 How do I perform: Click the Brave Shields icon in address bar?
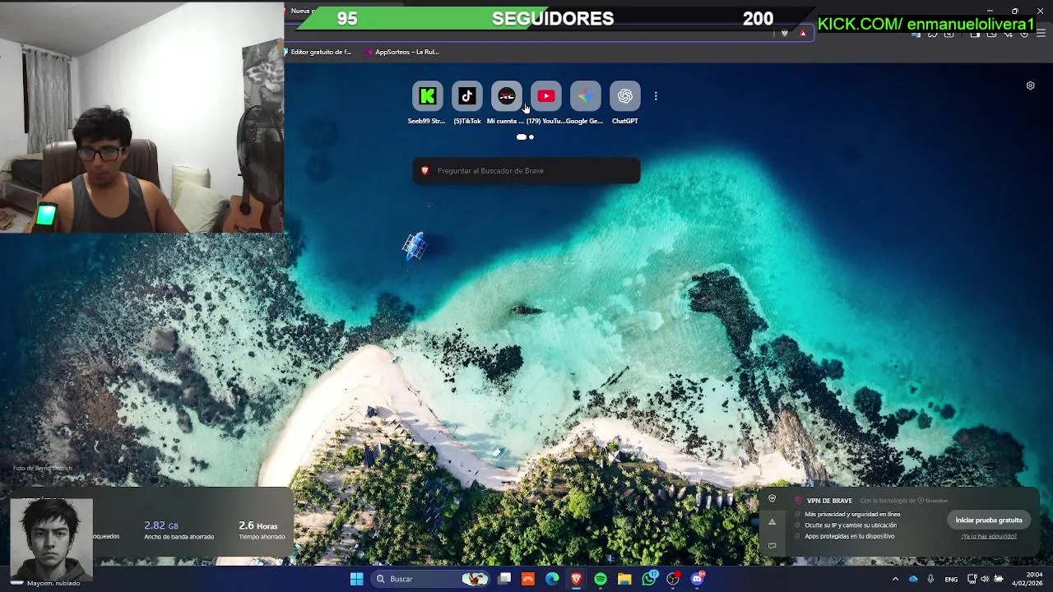tap(784, 33)
